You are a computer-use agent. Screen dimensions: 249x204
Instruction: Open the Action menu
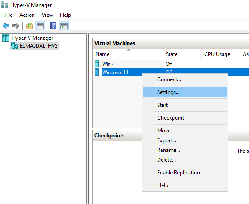pos(27,15)
